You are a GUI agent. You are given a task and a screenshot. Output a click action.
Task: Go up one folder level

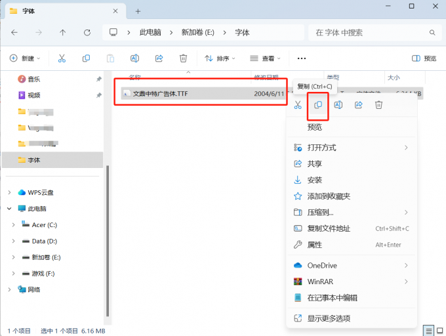click(x=62, y=32)
